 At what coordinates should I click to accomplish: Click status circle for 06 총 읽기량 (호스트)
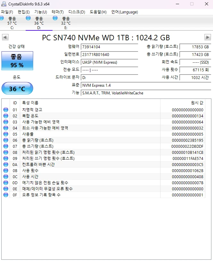(6, 140)
